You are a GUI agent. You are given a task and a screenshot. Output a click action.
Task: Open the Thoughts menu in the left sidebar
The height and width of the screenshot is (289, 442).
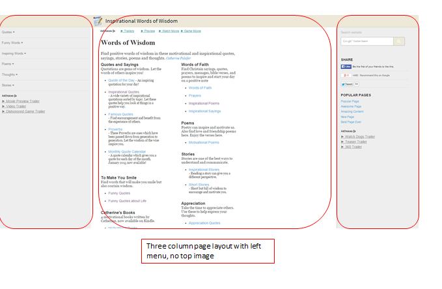[x=10, y=74]
